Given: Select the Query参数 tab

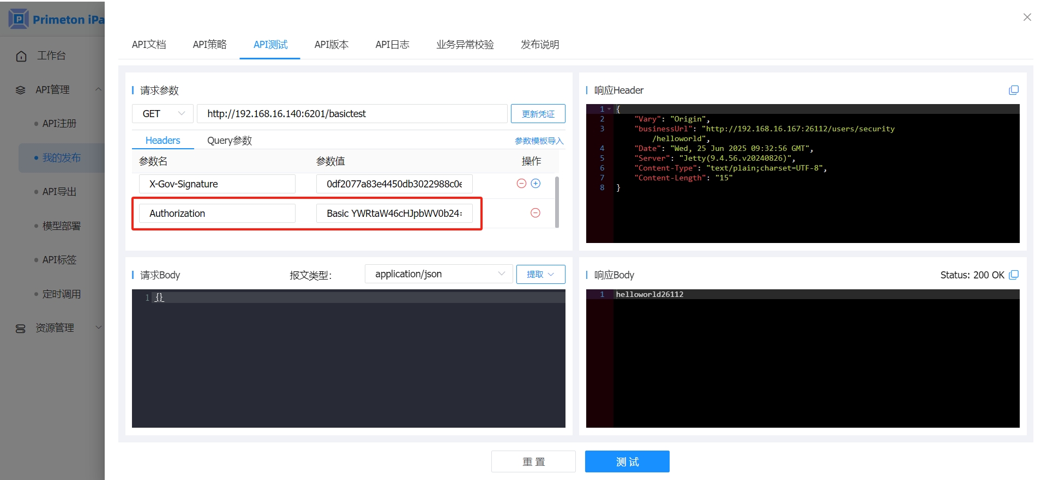Looking at the screenshot, I should pyautogui.click(x=229, y=141).
